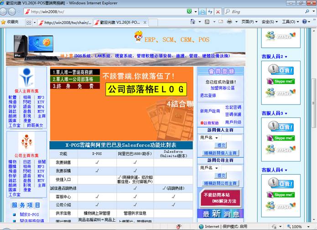Click the 退出登錄 logout link
This screenshot has height=230, width=317.
[208, 95]
